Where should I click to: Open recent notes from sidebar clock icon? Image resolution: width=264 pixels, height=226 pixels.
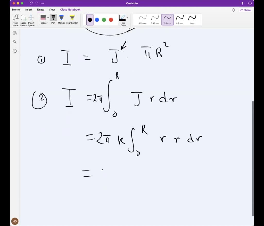[15, 51]
